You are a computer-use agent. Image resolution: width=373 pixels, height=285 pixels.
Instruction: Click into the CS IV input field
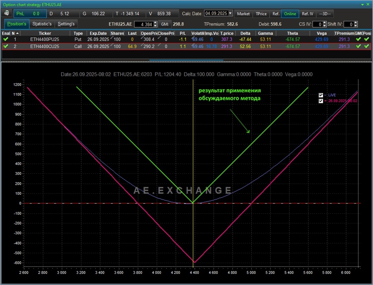click(318, 24)
